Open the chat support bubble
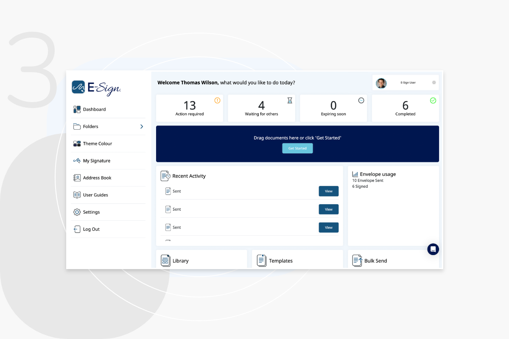Screen dimensions: 509x339 tap(433, 249)
